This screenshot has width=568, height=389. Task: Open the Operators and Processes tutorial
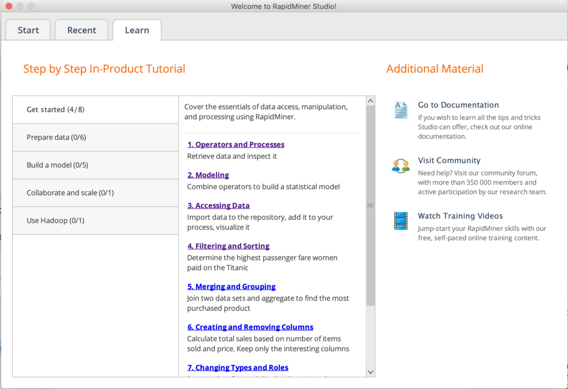coord(236,144)
